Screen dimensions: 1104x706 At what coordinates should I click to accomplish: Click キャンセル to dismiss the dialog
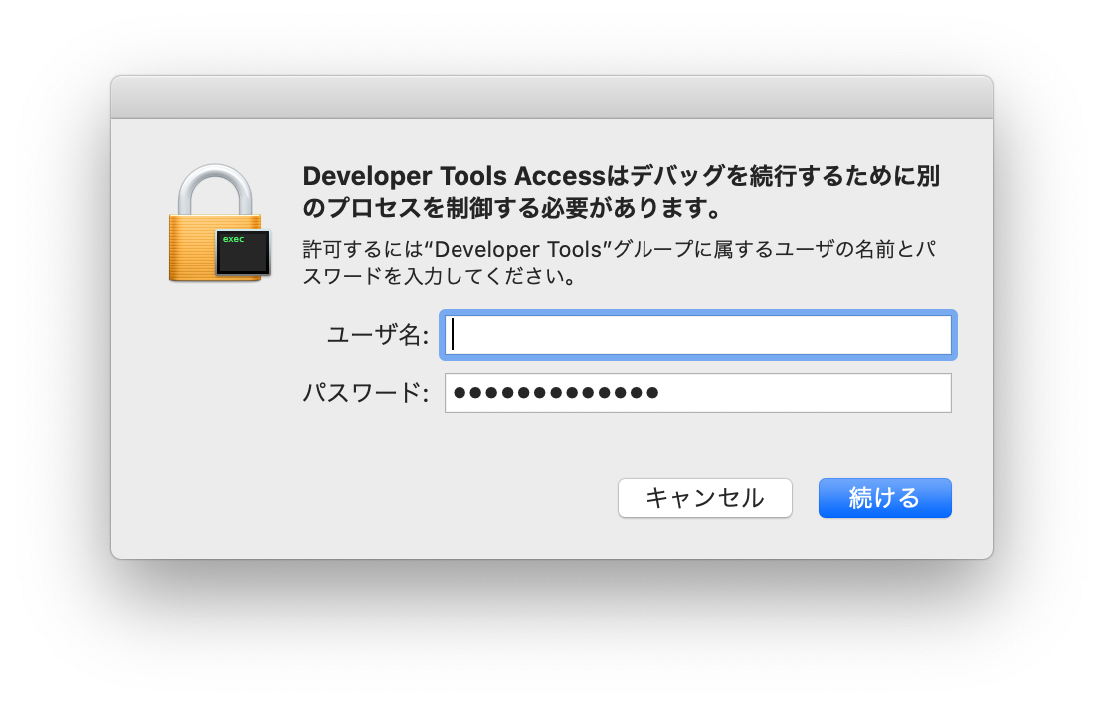pos(704,498)
